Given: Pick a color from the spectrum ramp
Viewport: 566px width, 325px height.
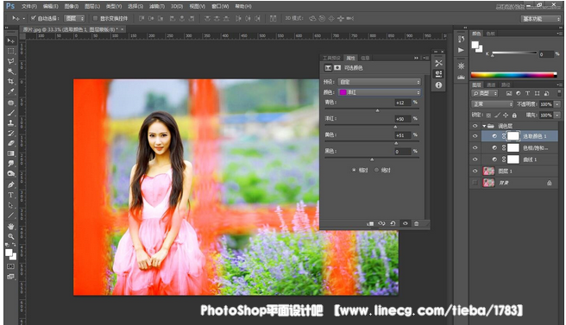Looking at the screenshot, I should coord(513,75).
